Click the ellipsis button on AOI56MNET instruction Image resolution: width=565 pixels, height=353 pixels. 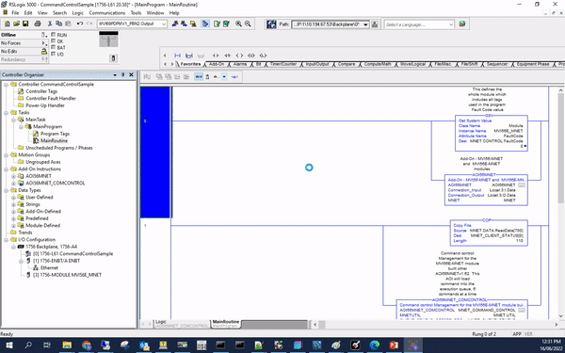522,185
